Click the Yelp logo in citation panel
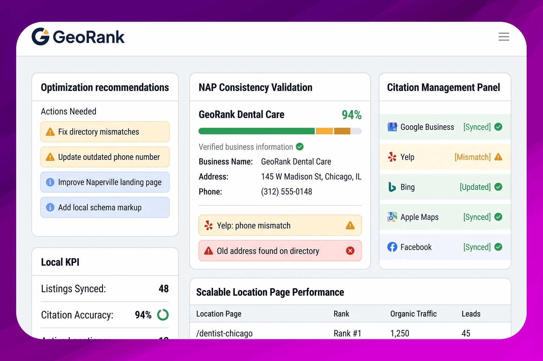Image resolution: width=543 pixels, height=361 pixels. coord(392,157)
